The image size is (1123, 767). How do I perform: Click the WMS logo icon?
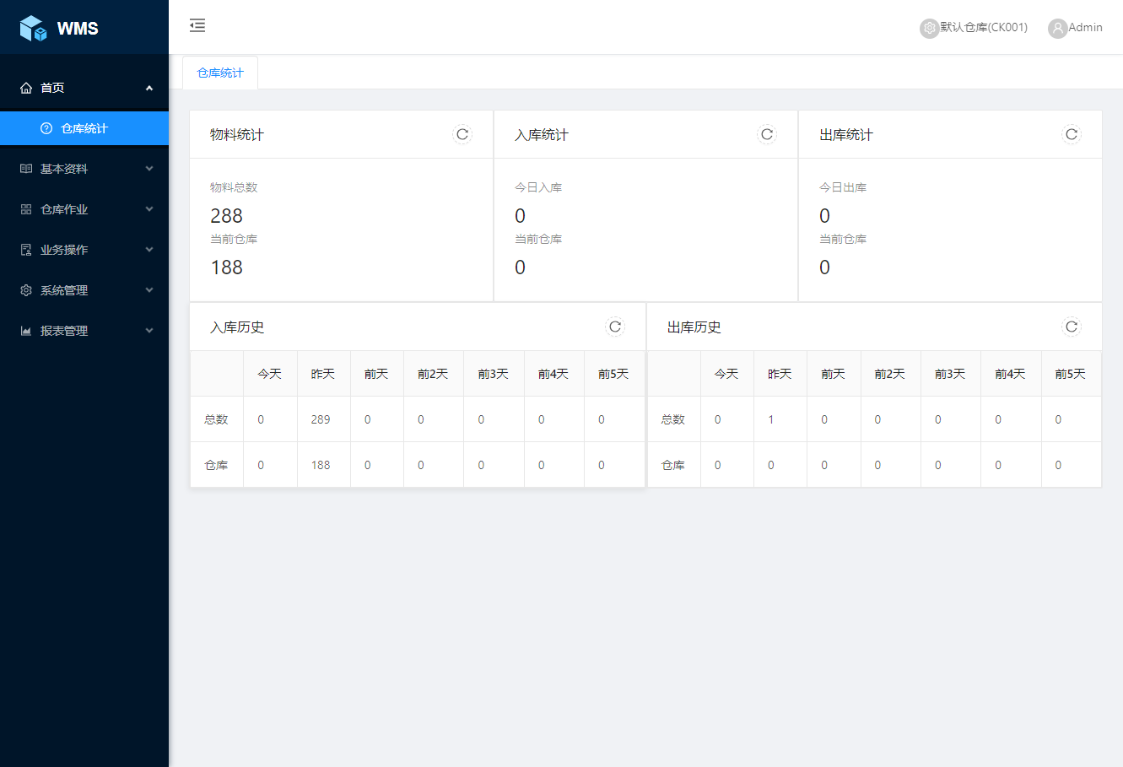click(x=33, y=28)
